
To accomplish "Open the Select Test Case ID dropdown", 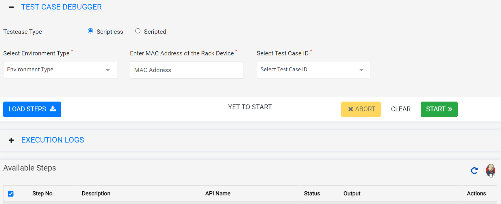I will [x=313, y=70].
